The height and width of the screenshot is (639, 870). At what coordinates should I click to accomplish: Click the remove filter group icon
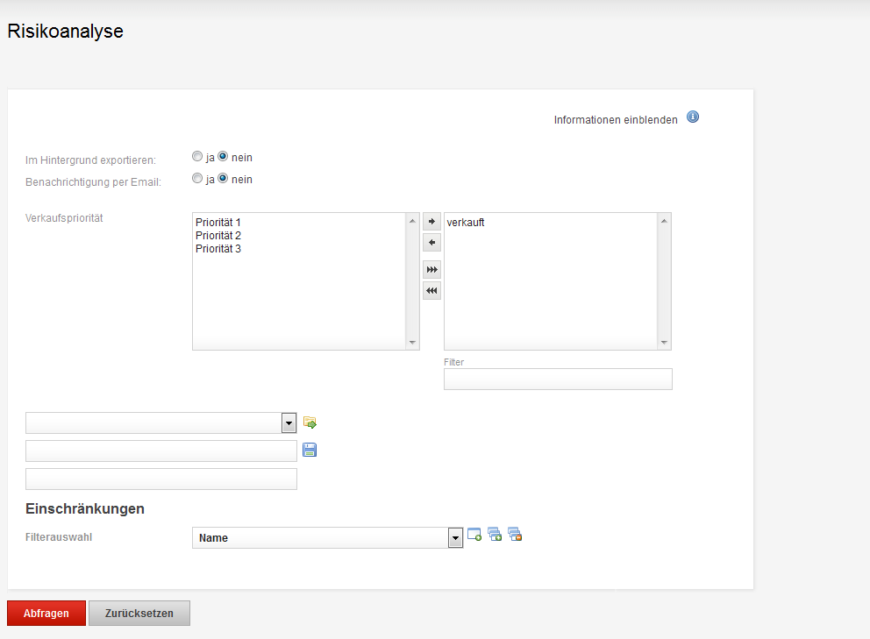coord(515,535)
